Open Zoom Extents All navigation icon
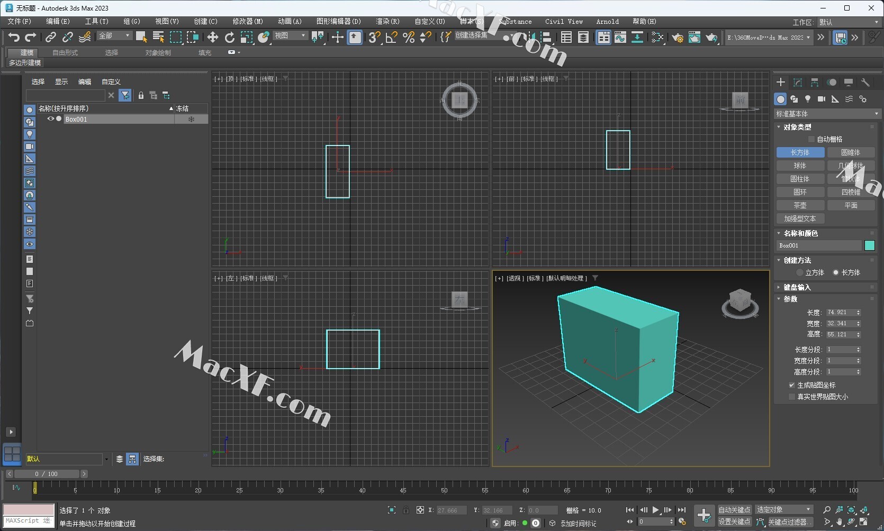This screenshot has width=884, height=531. tap(863, 510)
